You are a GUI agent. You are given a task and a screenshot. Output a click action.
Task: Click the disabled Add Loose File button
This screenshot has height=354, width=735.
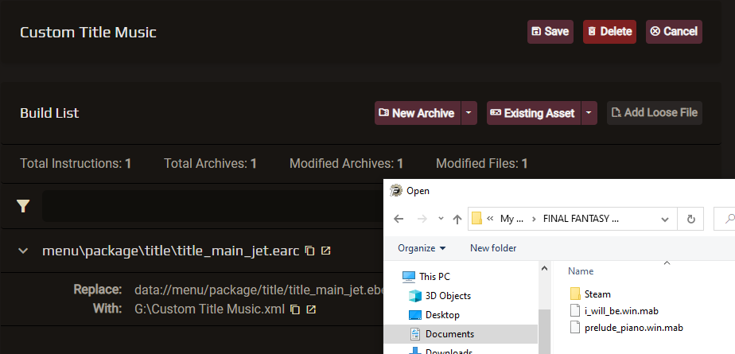tap(655, 113)
